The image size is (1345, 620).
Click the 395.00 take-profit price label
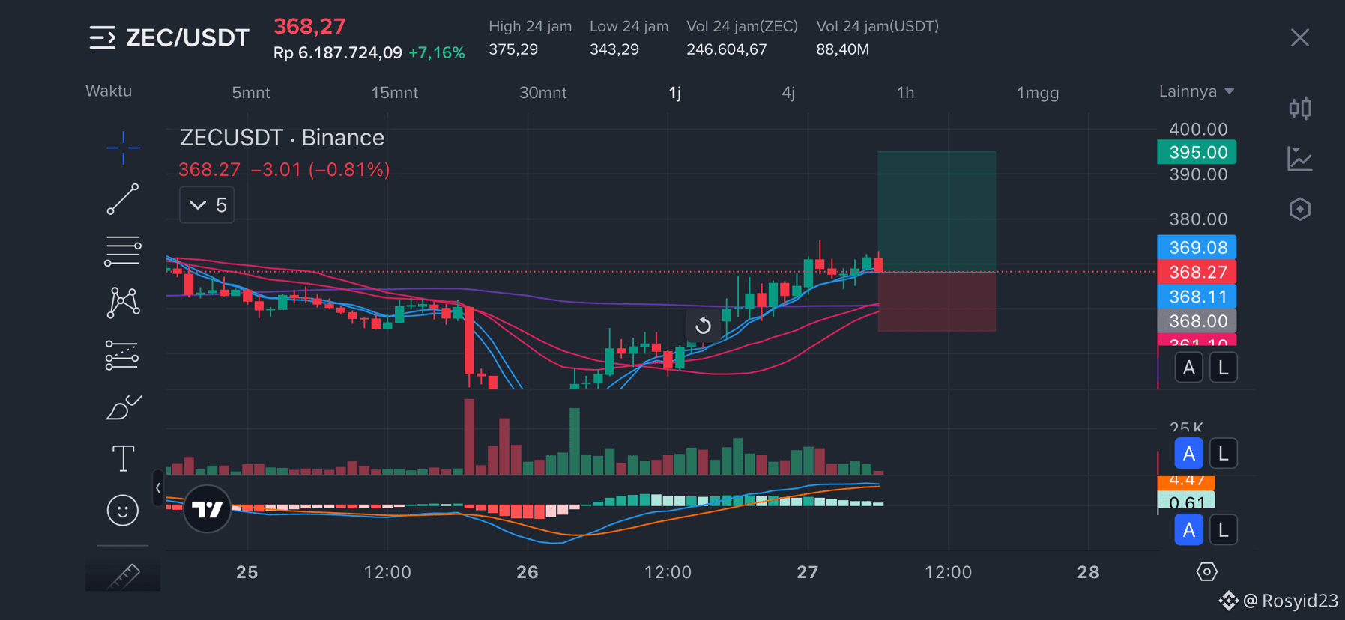point(1197,152)
